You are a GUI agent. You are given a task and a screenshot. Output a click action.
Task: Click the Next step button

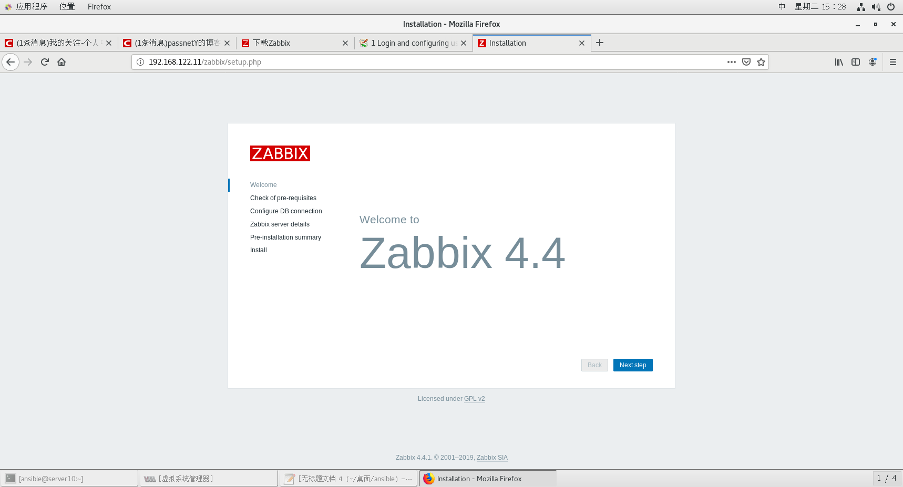(633, 365)
